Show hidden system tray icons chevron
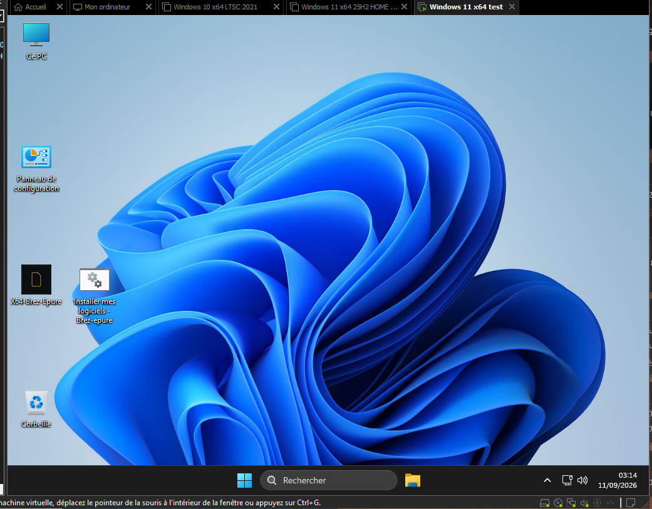 [547, 480]
